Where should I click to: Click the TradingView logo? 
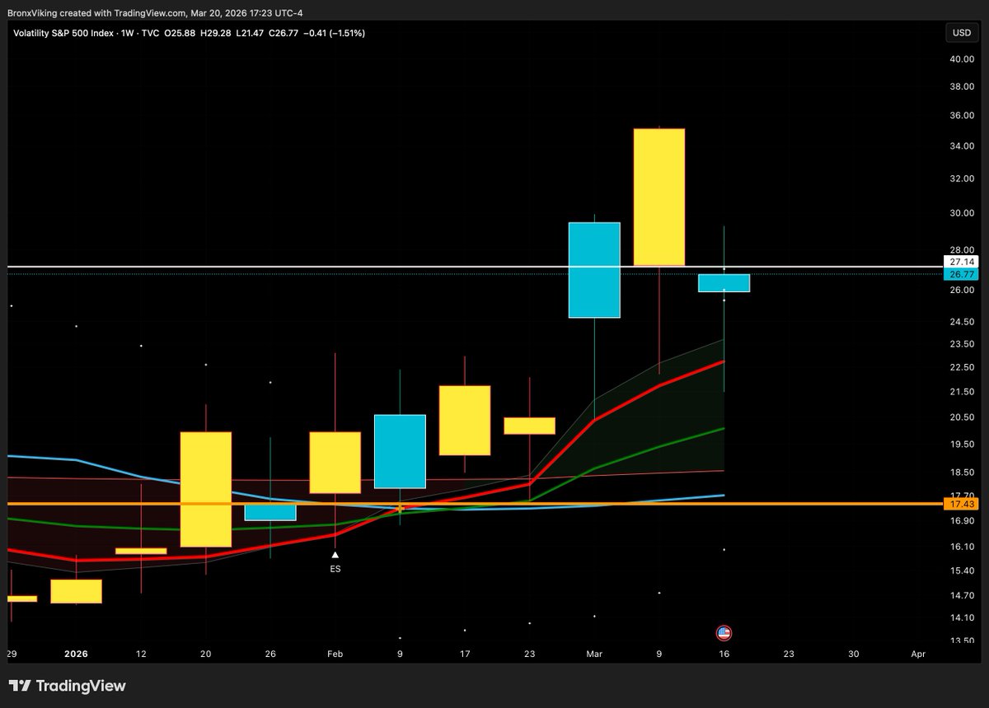coord(68,685)
